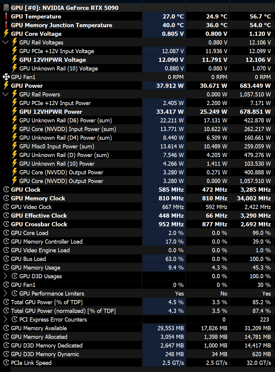Click the clock icon beside GPU Memory Clock

click(6, 198)
